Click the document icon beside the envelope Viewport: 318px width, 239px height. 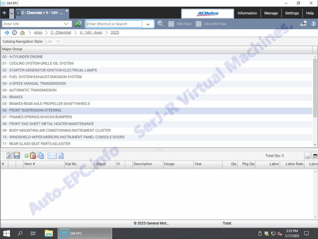pos(61,156)
